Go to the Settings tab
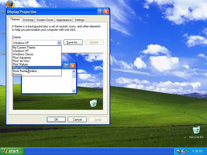 (x=79, y=20)
